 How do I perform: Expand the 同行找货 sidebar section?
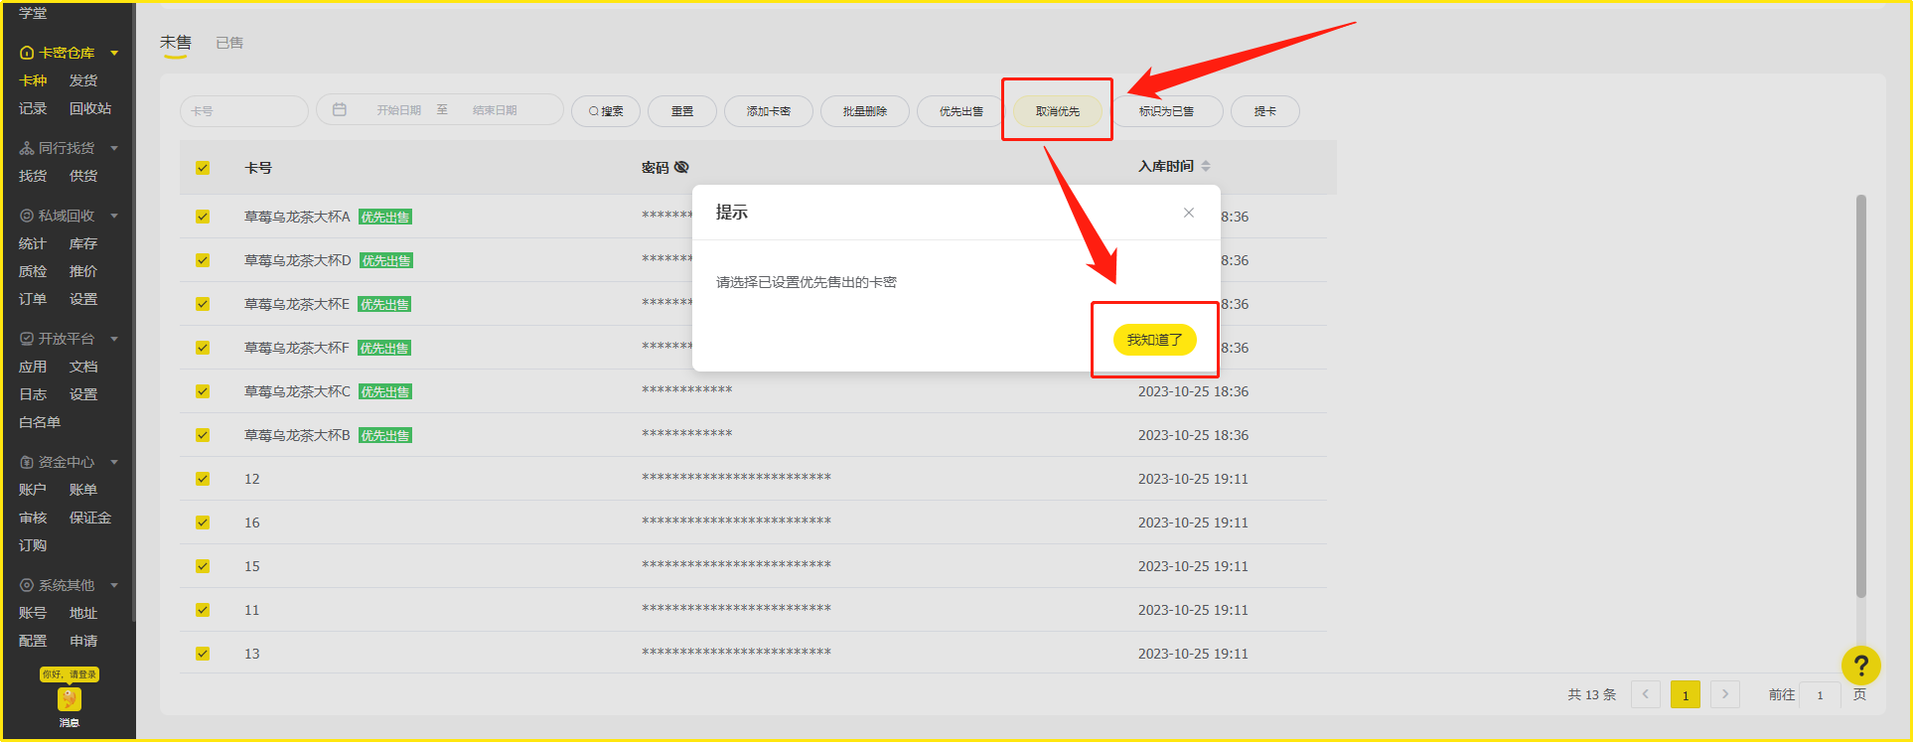click(114, 148)
